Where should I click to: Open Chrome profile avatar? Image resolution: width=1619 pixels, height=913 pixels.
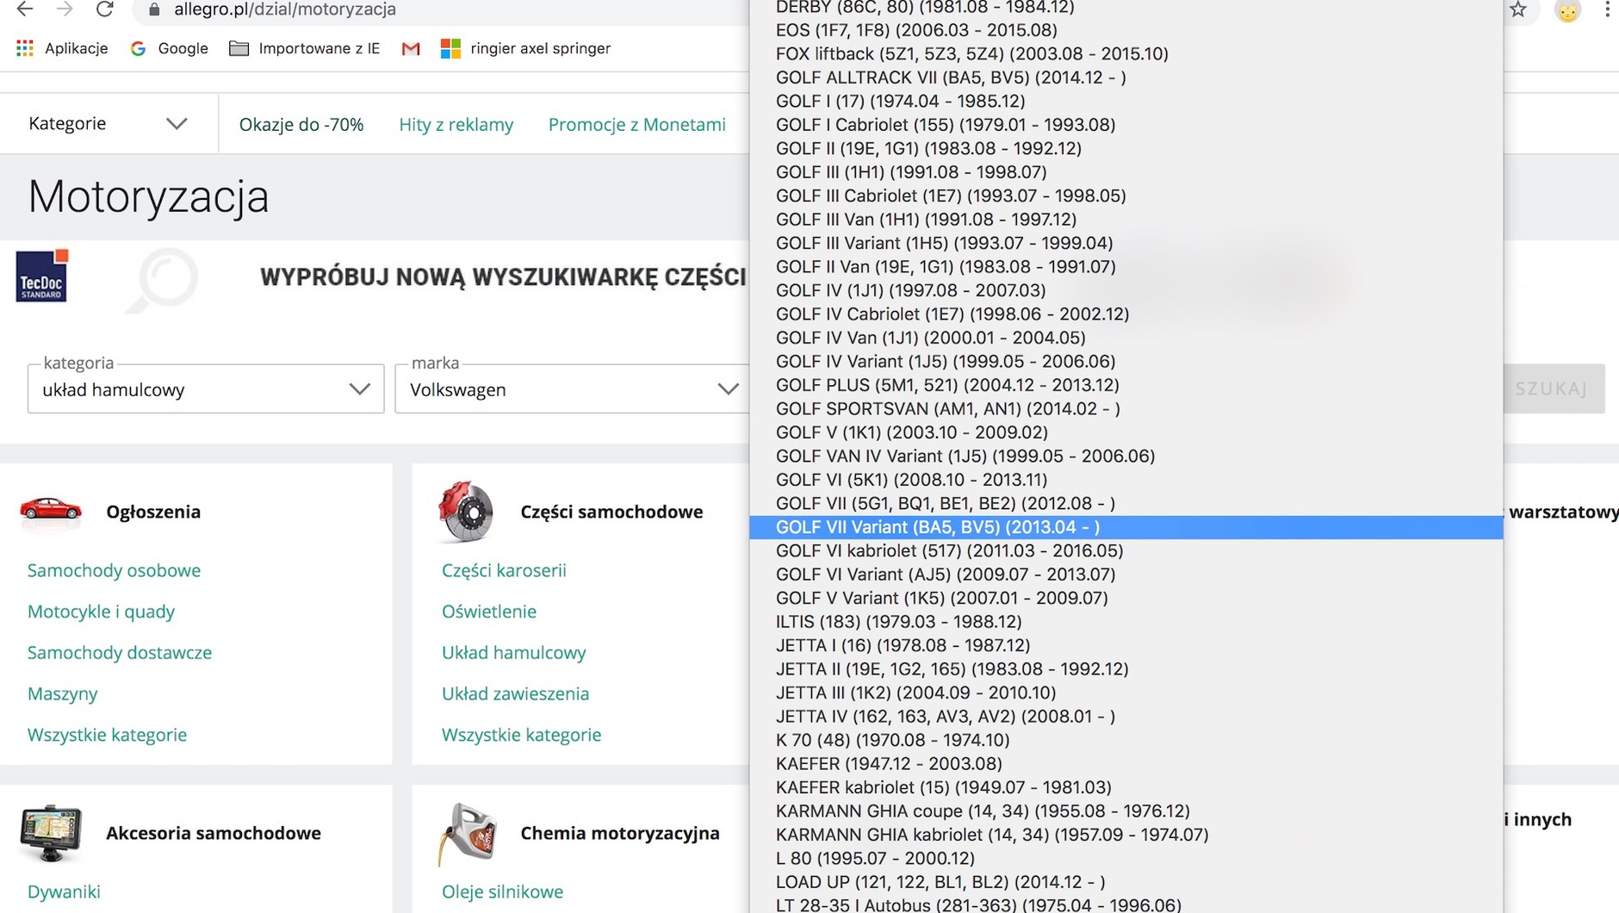[1567, 10]
